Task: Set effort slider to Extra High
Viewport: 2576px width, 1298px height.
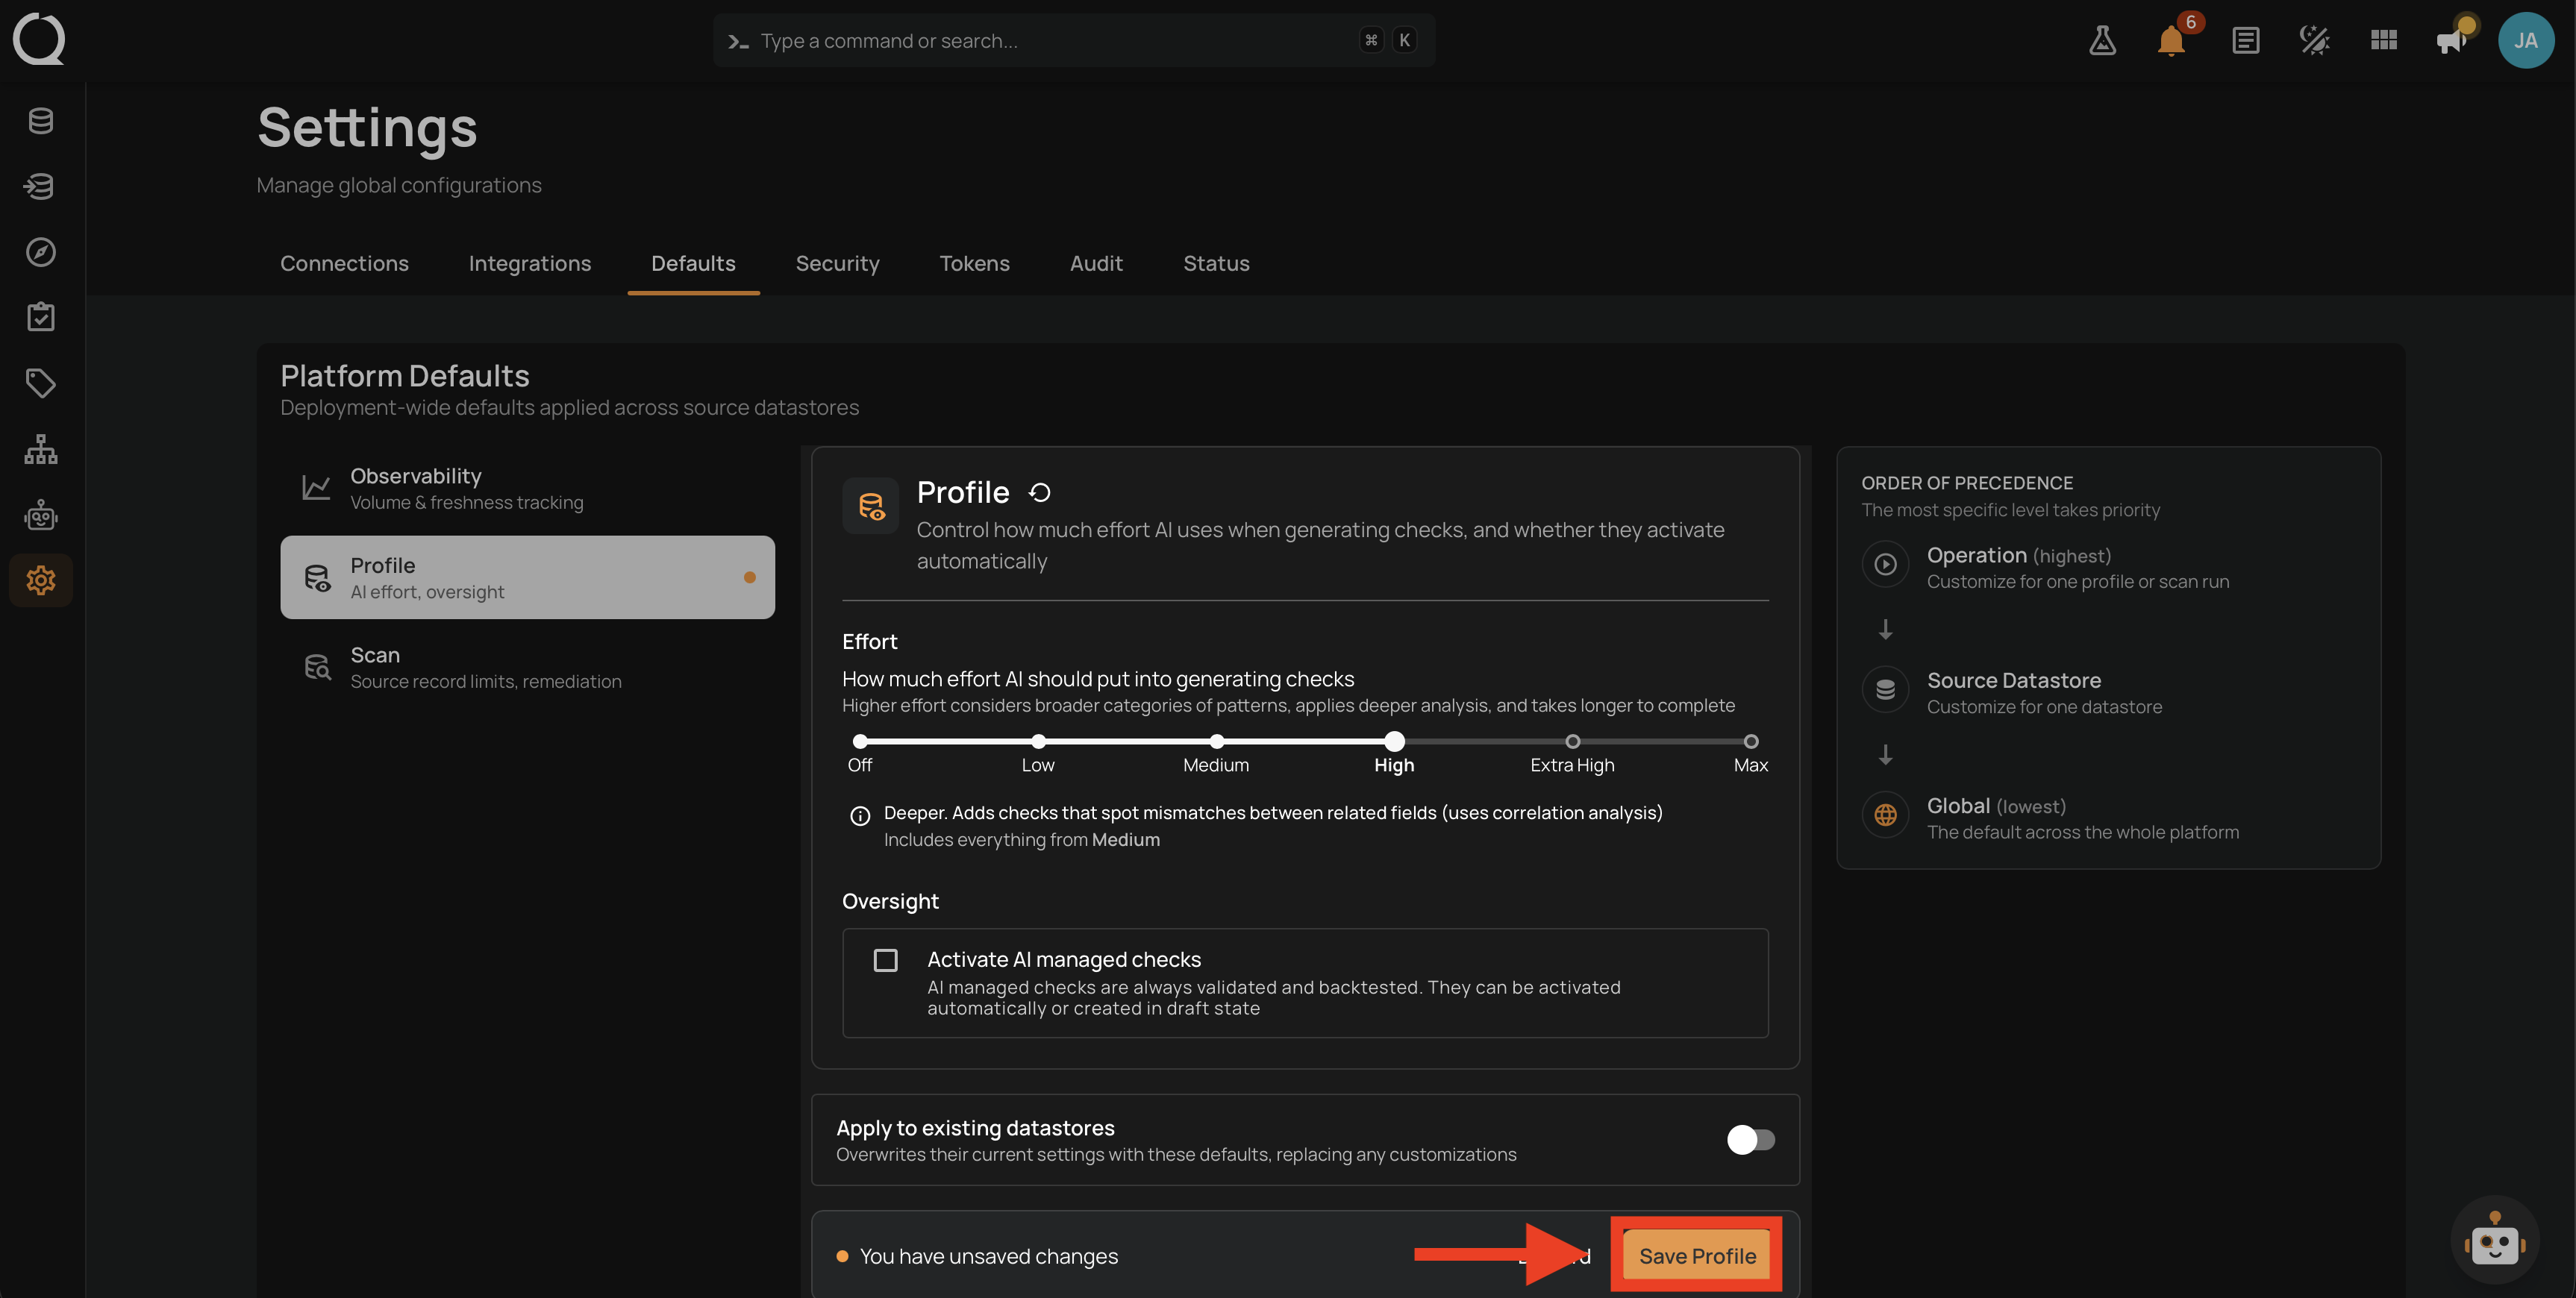Action: tap(1572, 741)
